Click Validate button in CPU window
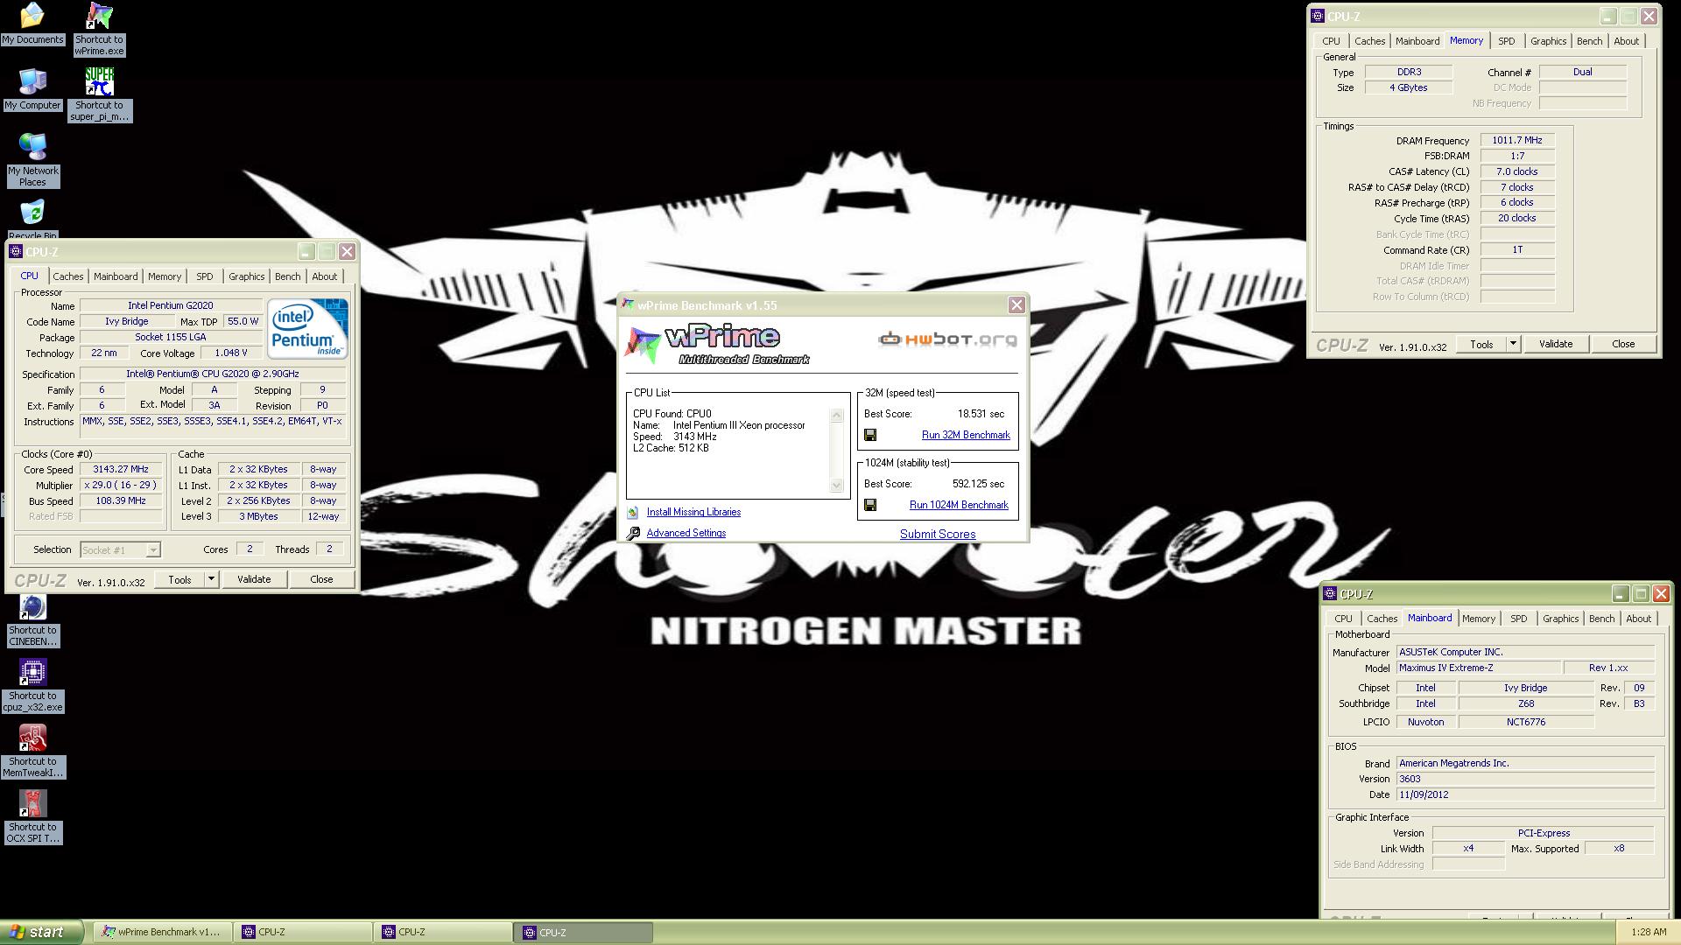 [254, 579]
